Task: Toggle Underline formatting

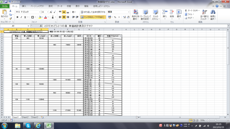Action: (25, 17)
